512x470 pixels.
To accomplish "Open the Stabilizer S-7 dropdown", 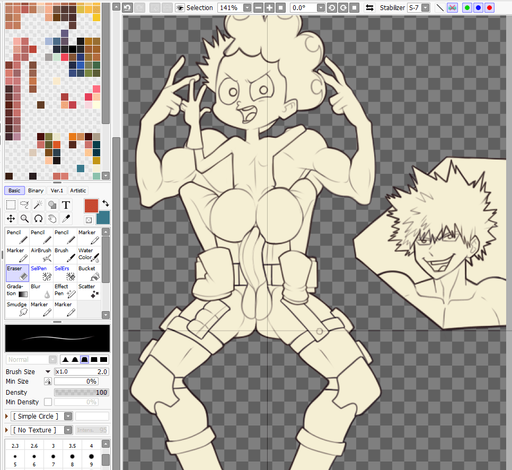I will coord(425,7).
